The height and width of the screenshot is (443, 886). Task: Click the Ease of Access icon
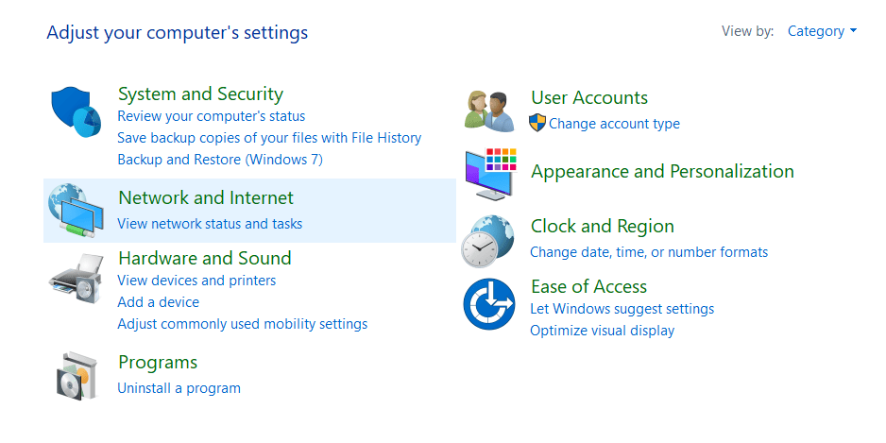(489, 303)
